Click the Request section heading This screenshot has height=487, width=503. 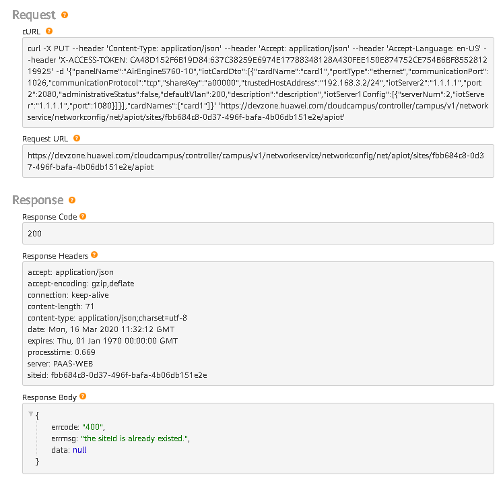pos(34,15)
